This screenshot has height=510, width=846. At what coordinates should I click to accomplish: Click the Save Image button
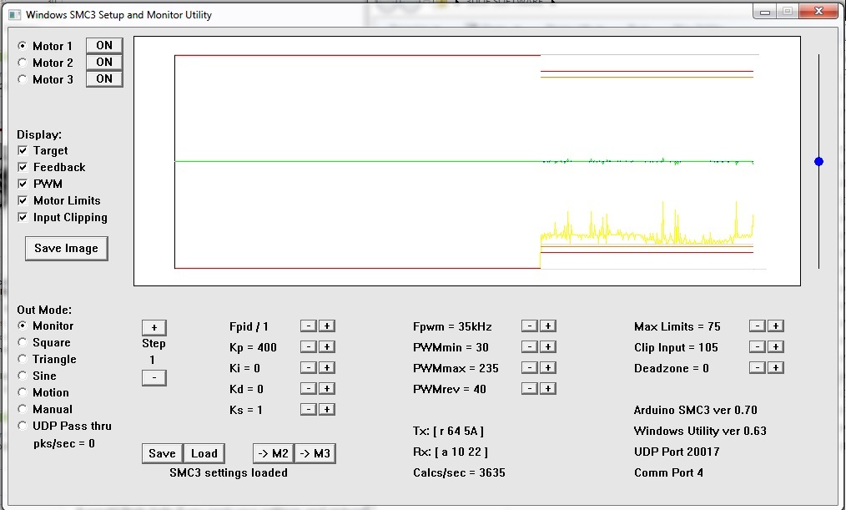click(x=67, y=248)
